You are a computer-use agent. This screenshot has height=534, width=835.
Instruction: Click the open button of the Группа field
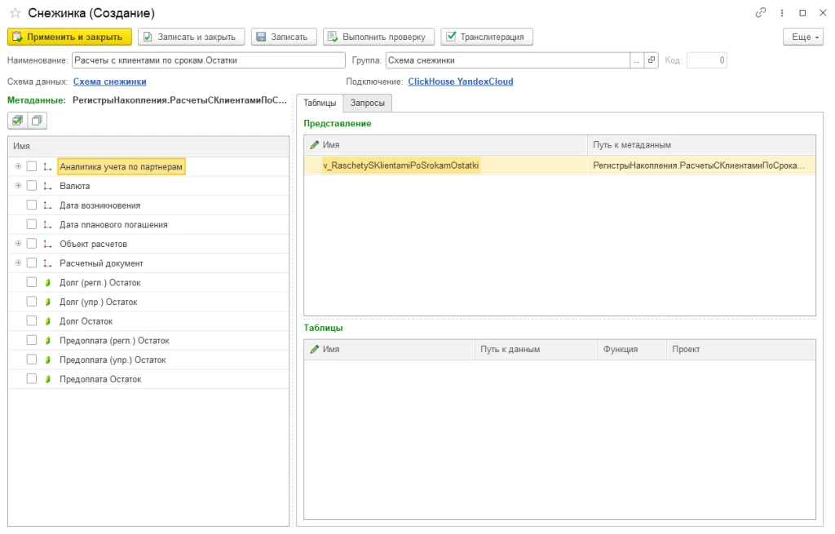651,60
